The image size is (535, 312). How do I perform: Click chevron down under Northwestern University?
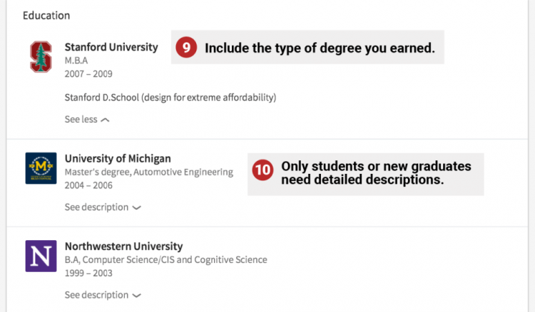[x=137, y=296]
